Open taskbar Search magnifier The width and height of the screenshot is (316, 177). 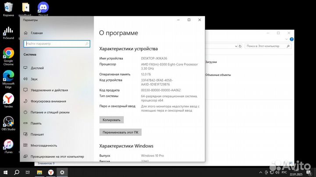click(x=17, y=172)
